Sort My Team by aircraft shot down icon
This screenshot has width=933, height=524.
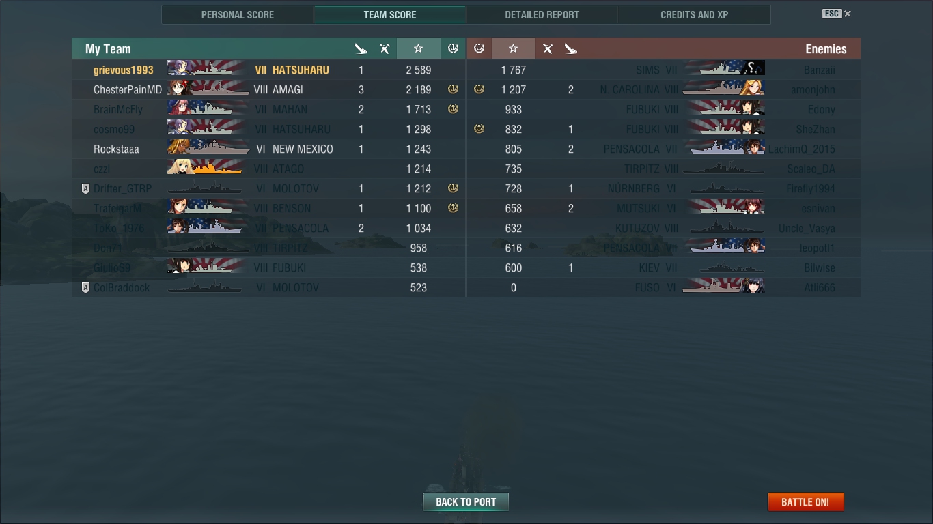385,48
